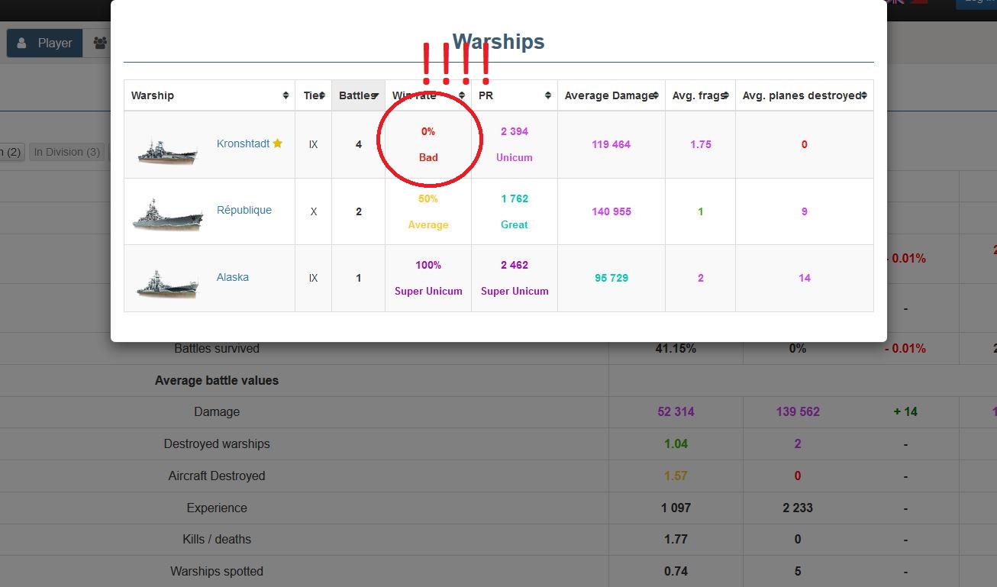Screen dimensions: 997x587
Task: Click Battles survived row label
Action: pos(217,348)
